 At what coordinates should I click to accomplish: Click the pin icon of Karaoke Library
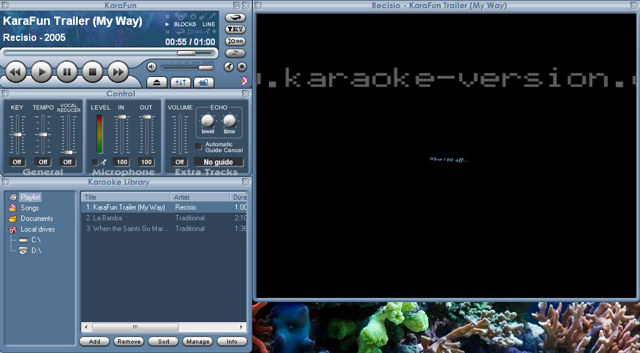(x=5, y=182)
